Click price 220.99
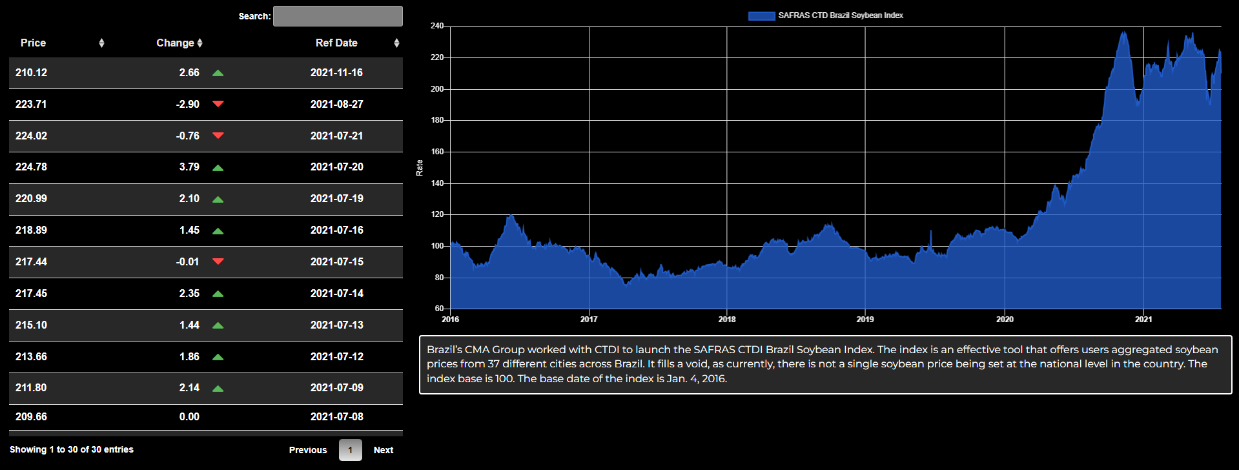This screenshot has width=1239, height=470. (31, 198)
